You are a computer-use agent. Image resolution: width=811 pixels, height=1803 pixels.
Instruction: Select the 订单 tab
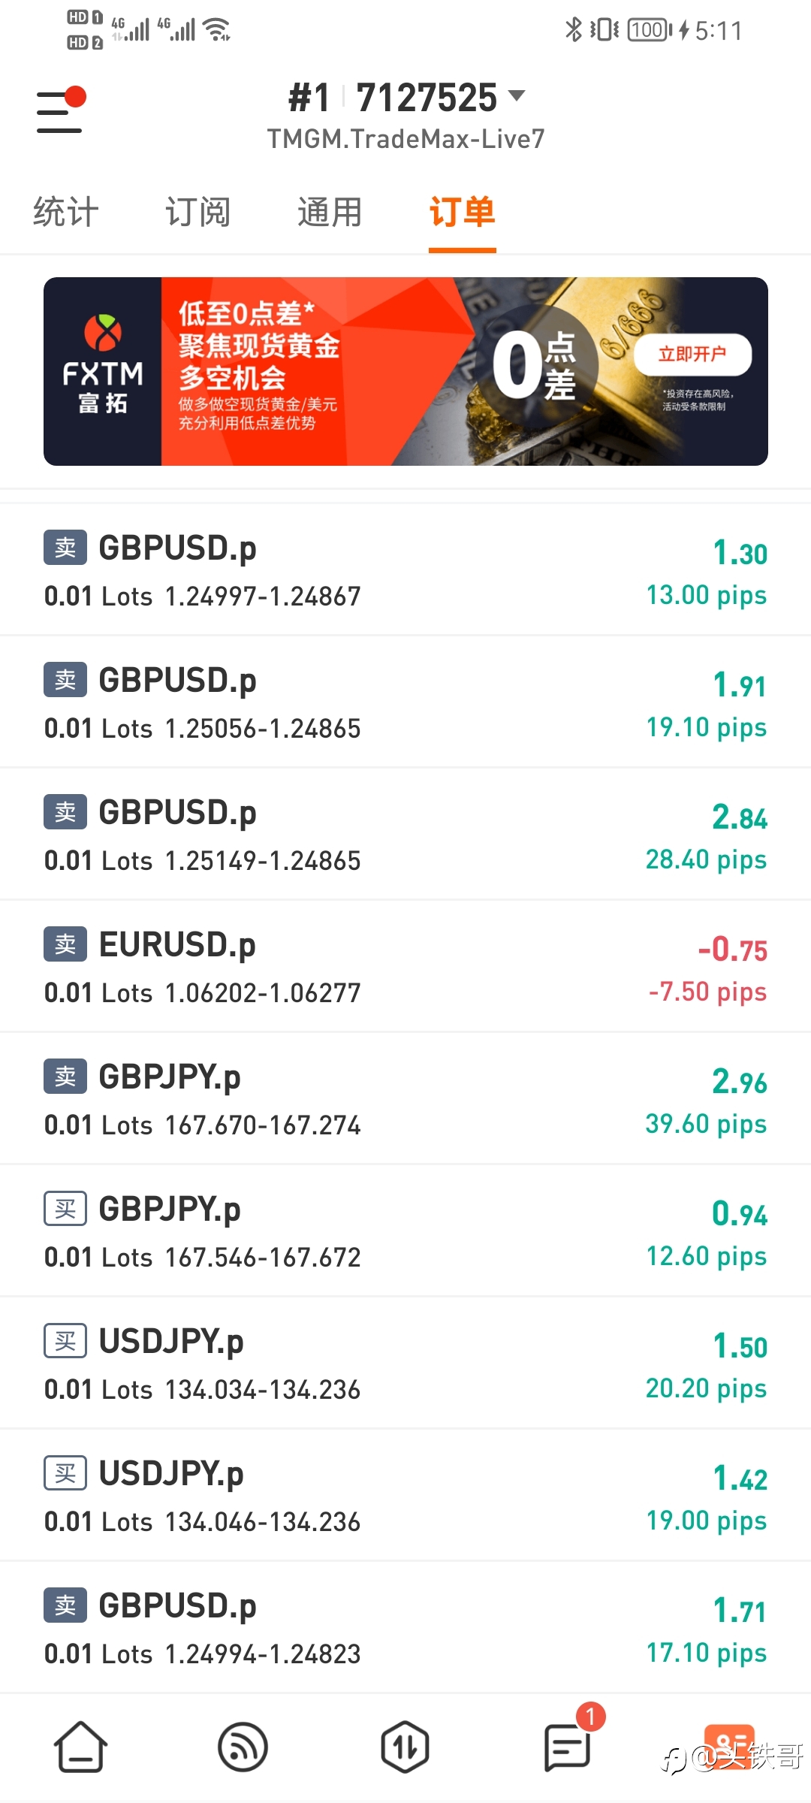[x=462, y=212]
